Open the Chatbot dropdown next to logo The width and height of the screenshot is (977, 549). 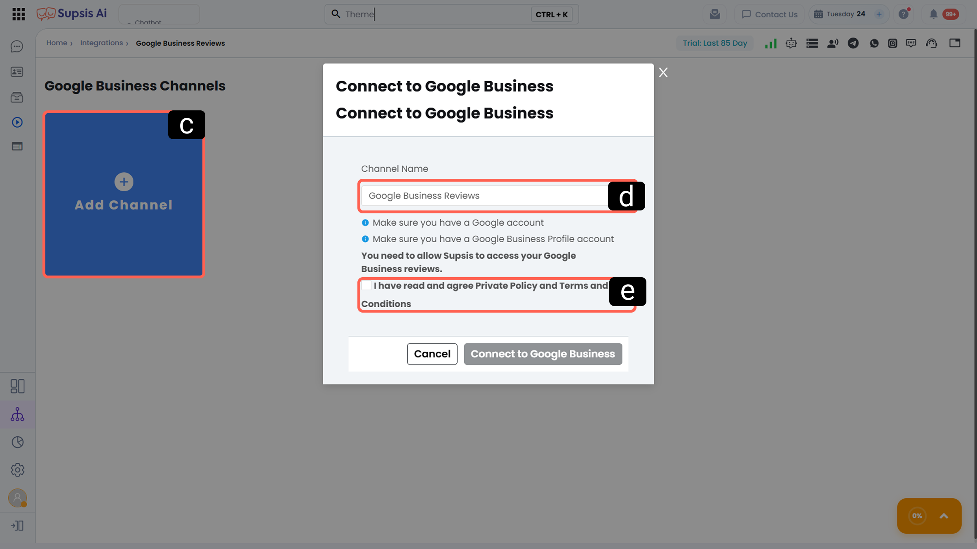pos(159,14)
